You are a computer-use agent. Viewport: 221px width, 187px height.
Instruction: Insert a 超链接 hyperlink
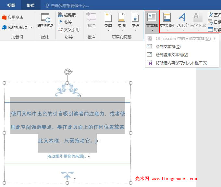67,15
